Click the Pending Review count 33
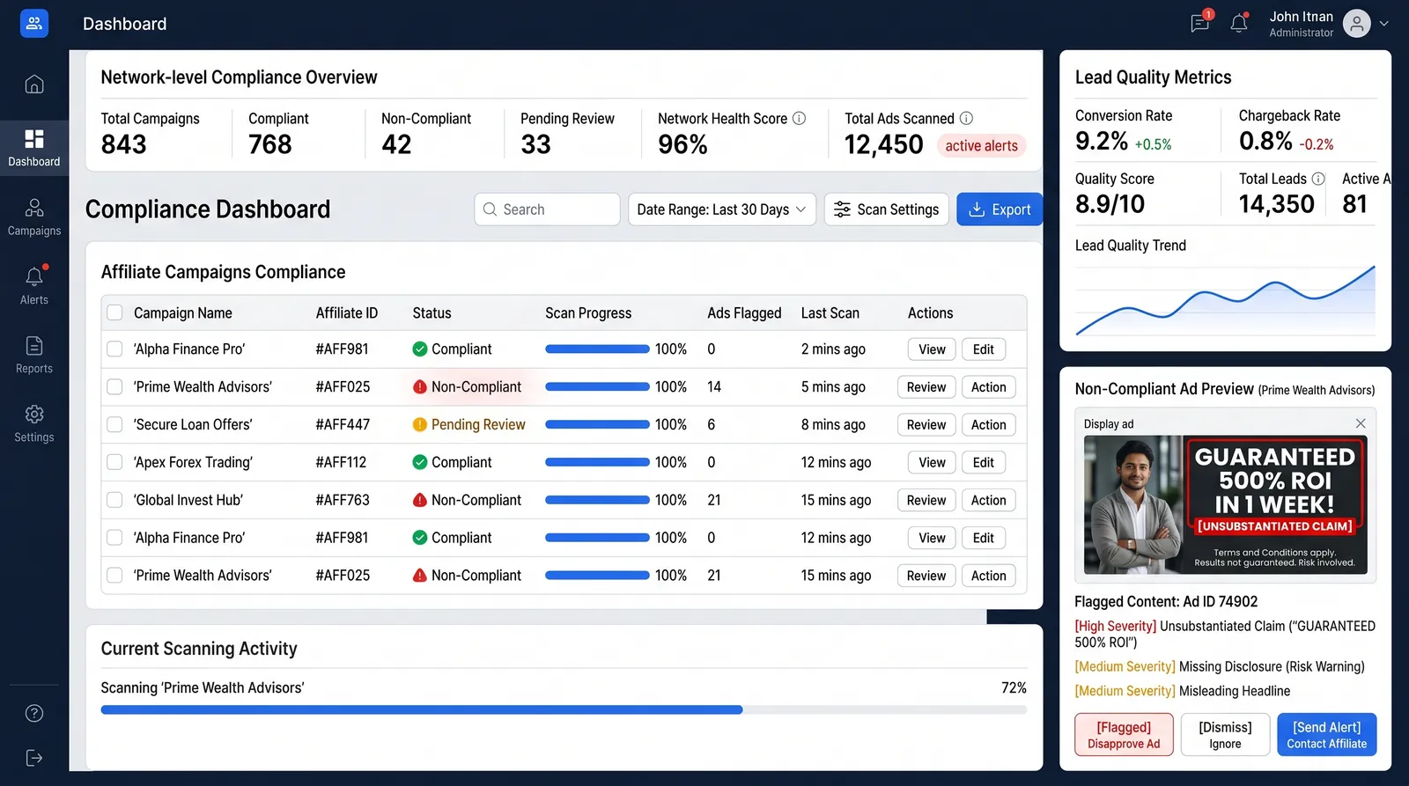The height and width of the screenshot is (786, 1409). 535,144
